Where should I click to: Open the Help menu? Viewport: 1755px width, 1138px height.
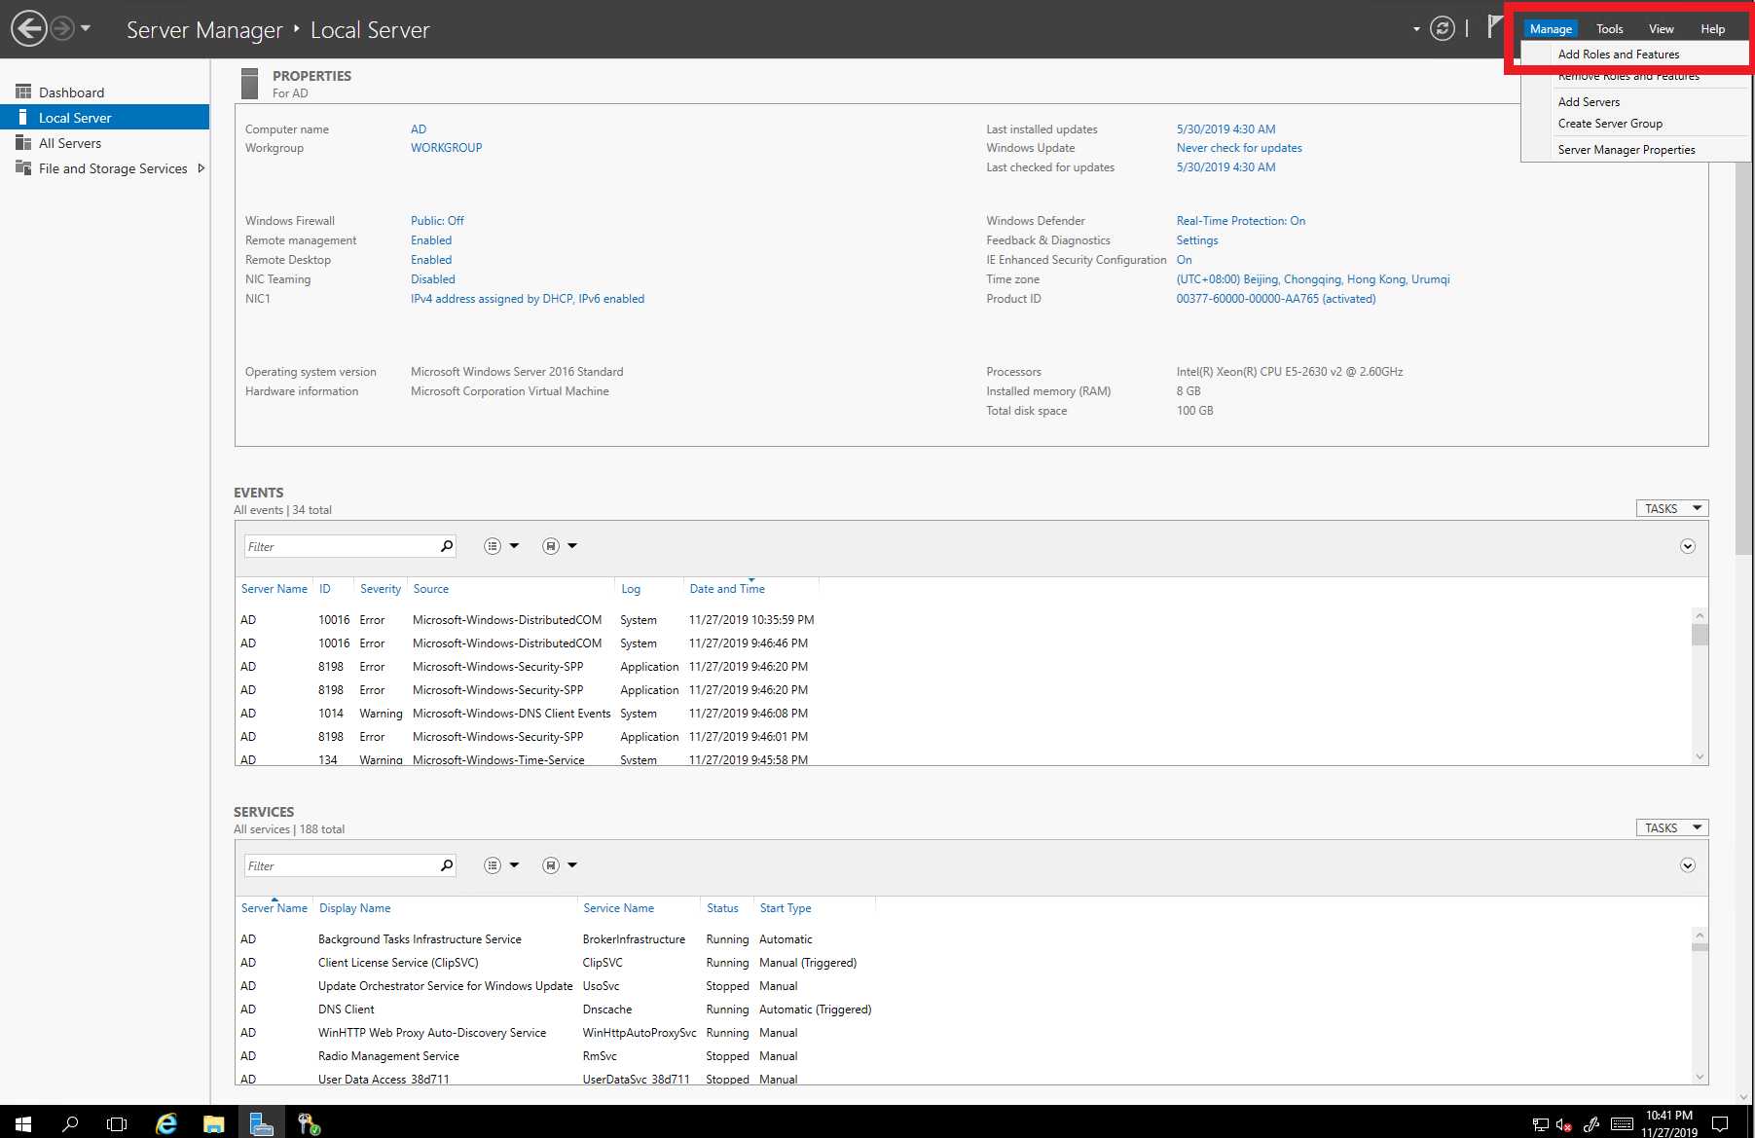click(1712, 28)
